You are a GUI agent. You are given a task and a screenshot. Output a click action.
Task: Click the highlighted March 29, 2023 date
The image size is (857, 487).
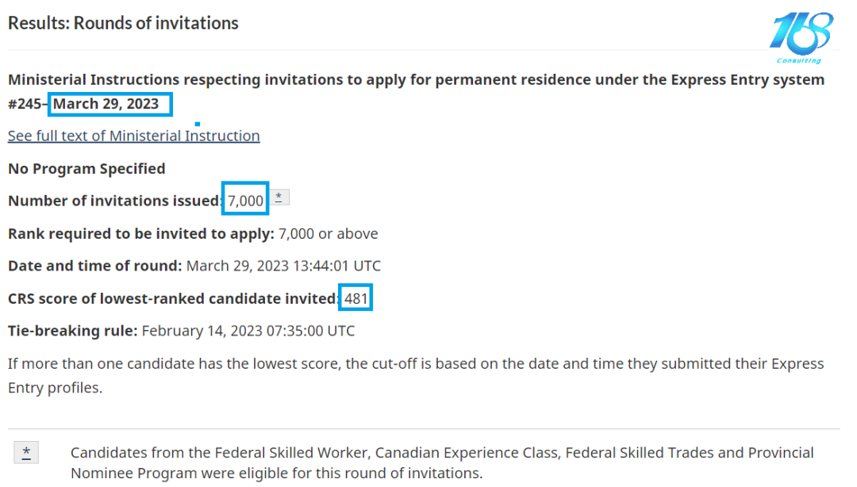[x=108, y=104]
